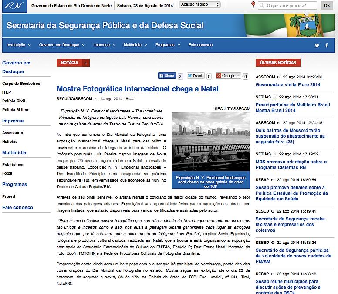Open the Facebook icon in the navigation bar
This screenshot has height=294, width=338.
(x=327, y=45)
